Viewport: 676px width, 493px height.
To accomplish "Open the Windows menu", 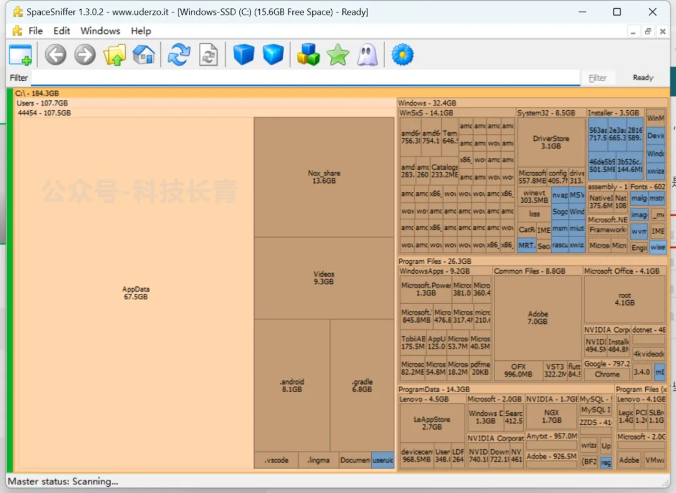I will (100, 31).
